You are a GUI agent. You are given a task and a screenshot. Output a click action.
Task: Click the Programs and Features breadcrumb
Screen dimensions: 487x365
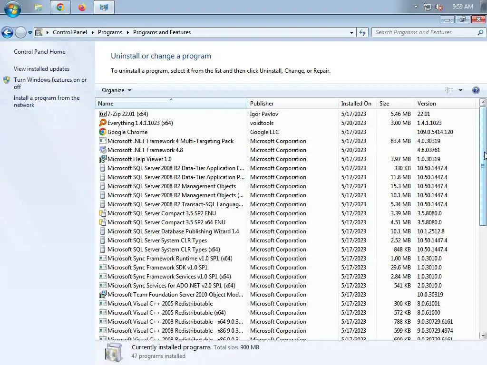(x=162, y=32)
